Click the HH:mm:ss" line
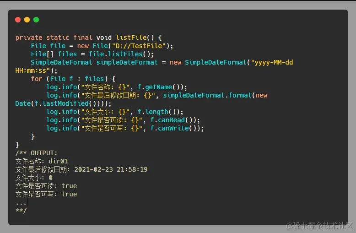356x233 pixels. (36, 70)
